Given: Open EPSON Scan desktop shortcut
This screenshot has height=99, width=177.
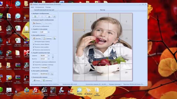Looking at the screenshot, I should [x=62, y=91].
